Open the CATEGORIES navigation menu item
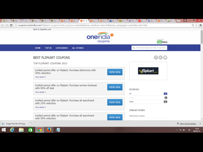This screenshot has width=203, height=152. click(x=62, y=48)
